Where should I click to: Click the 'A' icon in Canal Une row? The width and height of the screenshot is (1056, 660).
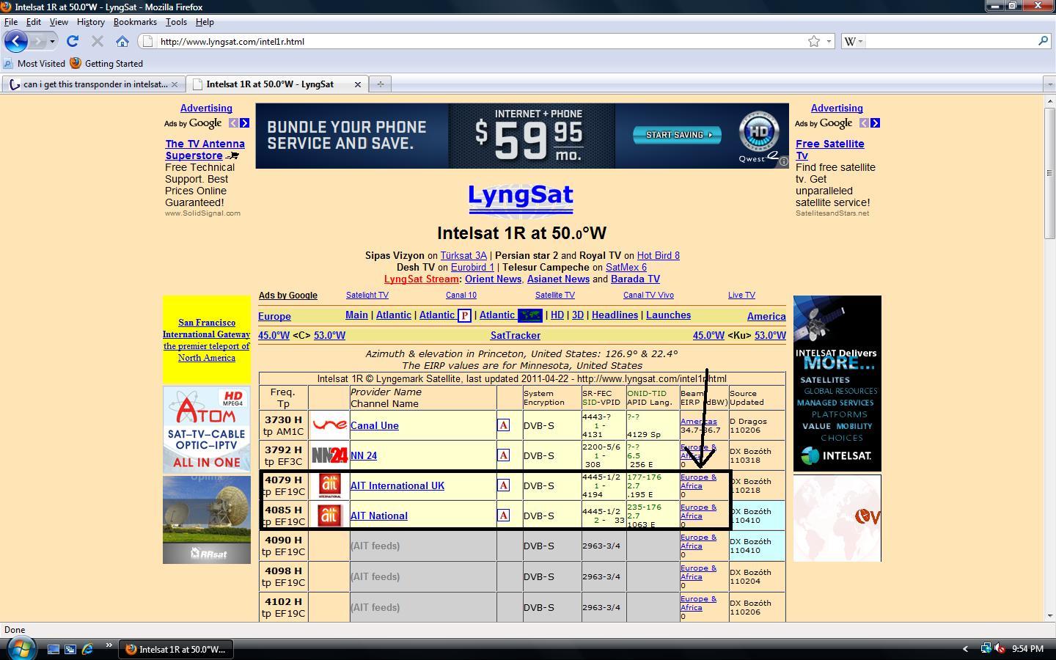[504, 425]
